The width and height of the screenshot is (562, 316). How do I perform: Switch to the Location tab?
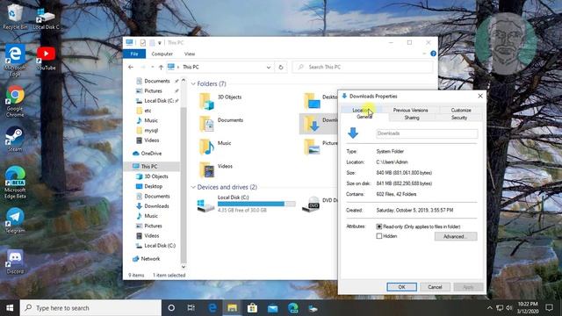pyautogui.click(x=361, y=110)
